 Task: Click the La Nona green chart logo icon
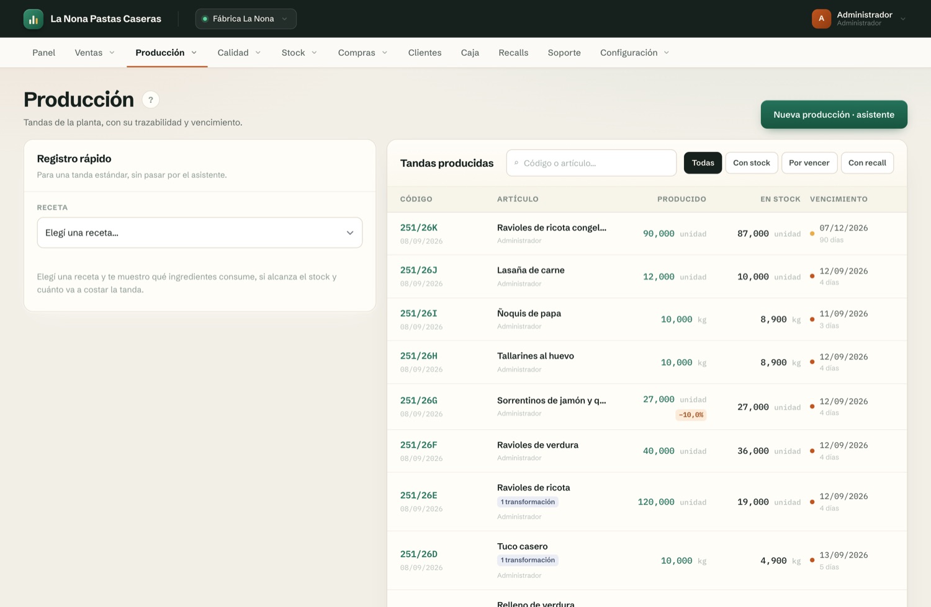pyautogui.click(x=34, y=19)
